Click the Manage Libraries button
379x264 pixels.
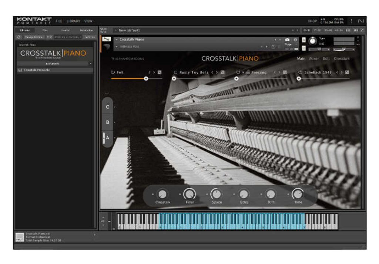(x=34, y=37)
